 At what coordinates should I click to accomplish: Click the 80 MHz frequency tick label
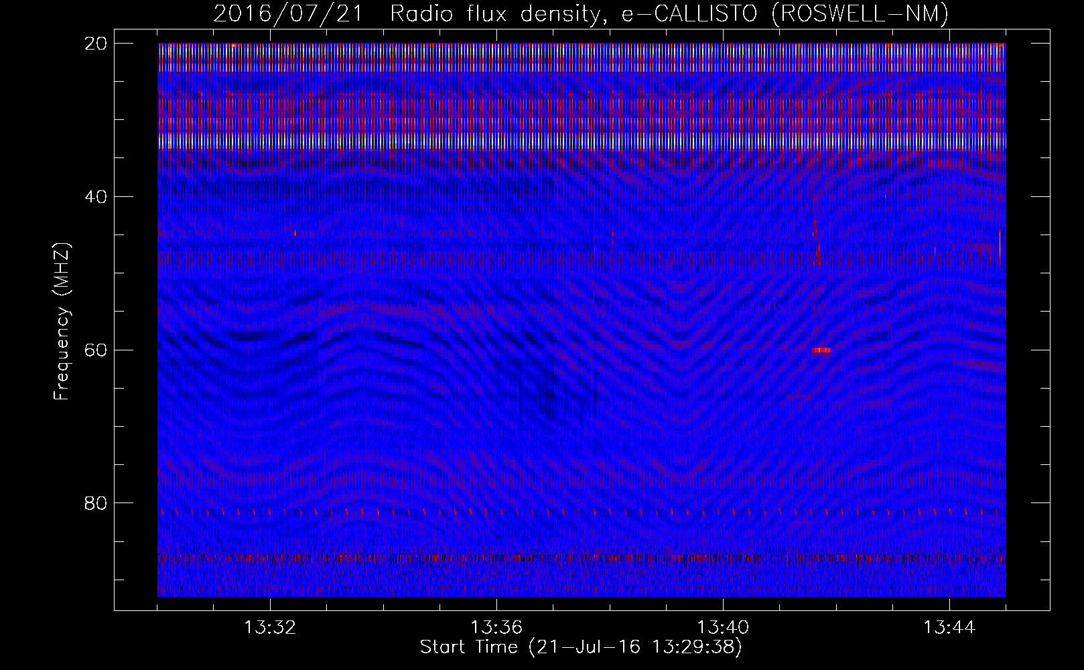[96, 503]
